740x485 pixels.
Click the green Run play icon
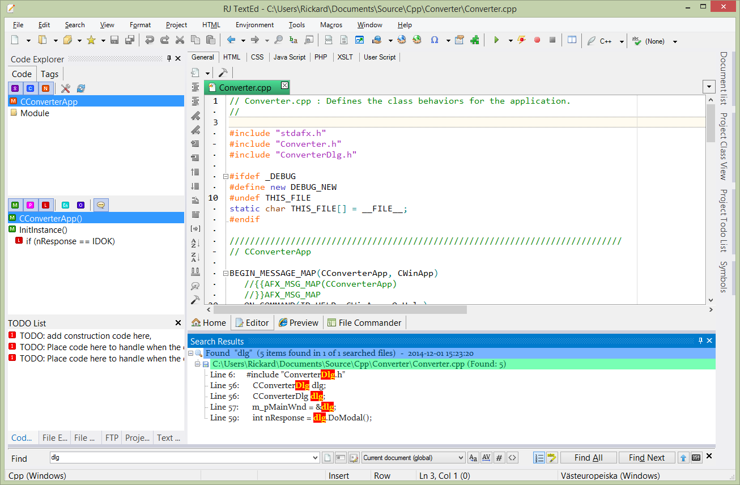tap(496, 40)
